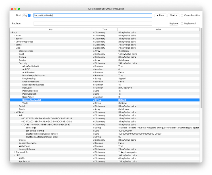
Task: Expand the Delete dictionary
Action: [x=18, y=140]
